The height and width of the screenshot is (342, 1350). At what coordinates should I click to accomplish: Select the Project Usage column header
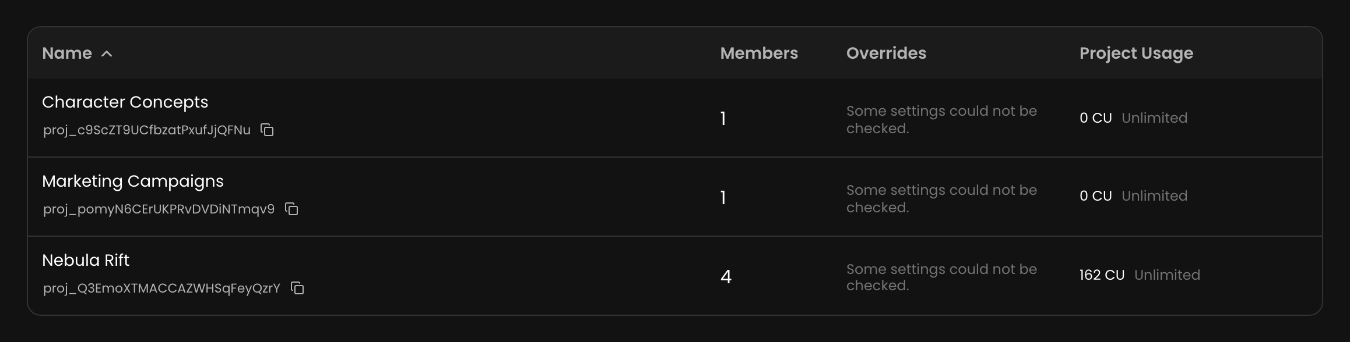pyautogui.click(x=1136, y=54)
